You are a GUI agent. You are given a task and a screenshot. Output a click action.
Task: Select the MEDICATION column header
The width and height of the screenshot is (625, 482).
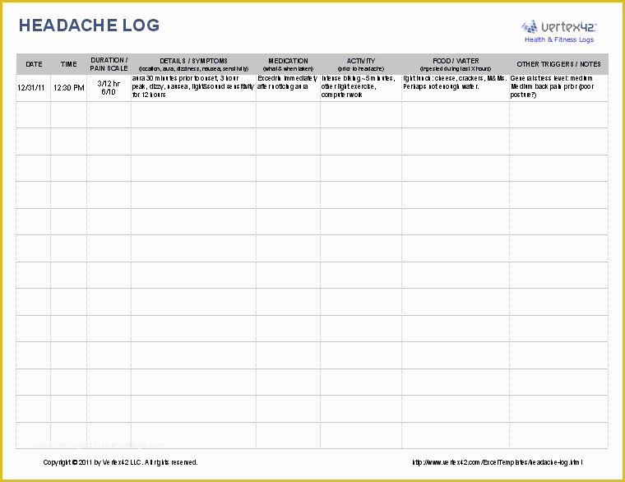tap(288, 64)
